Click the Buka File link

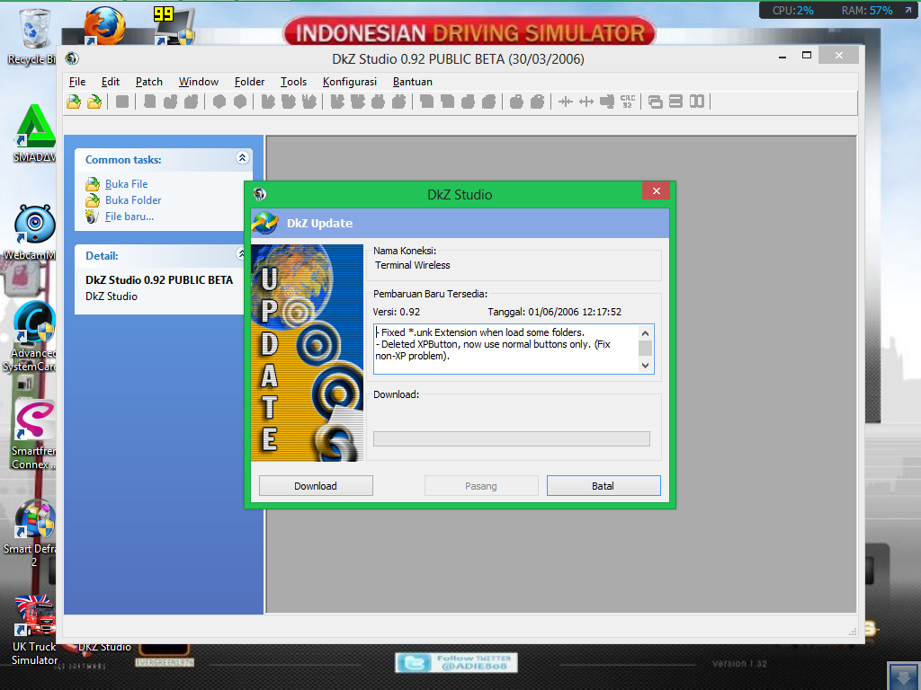126,184
